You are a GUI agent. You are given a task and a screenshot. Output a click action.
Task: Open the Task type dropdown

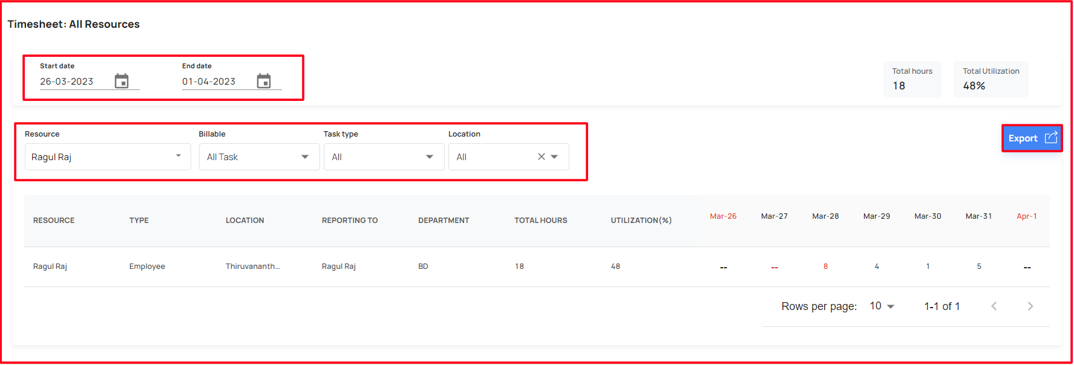pyautogui.click(x=384, y=157)
